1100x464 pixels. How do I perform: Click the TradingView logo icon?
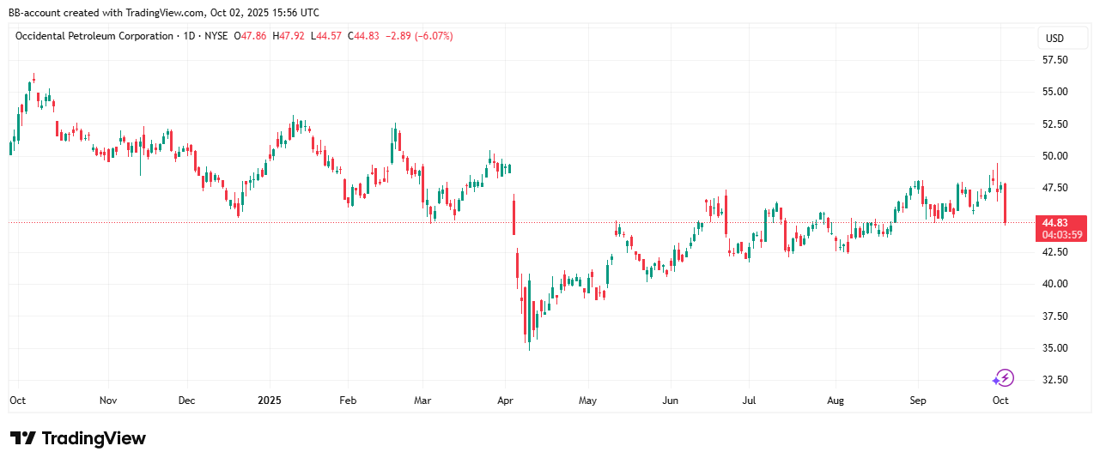[22, 438]
